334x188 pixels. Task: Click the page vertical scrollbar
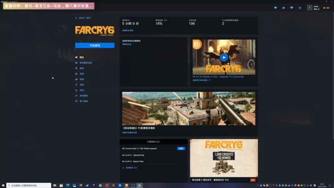pos(333,75)
